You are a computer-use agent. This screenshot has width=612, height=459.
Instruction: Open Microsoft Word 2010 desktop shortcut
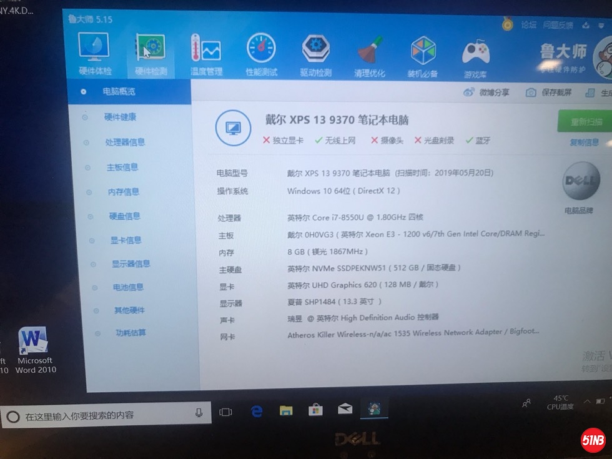pyautogui.click(x=34, y=351)
